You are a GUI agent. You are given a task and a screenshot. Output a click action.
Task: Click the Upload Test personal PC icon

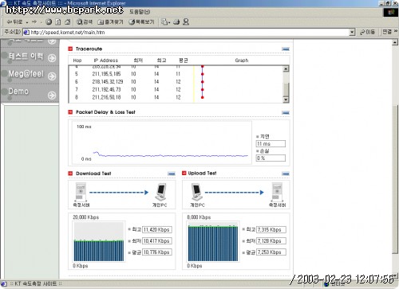(197, 192)
